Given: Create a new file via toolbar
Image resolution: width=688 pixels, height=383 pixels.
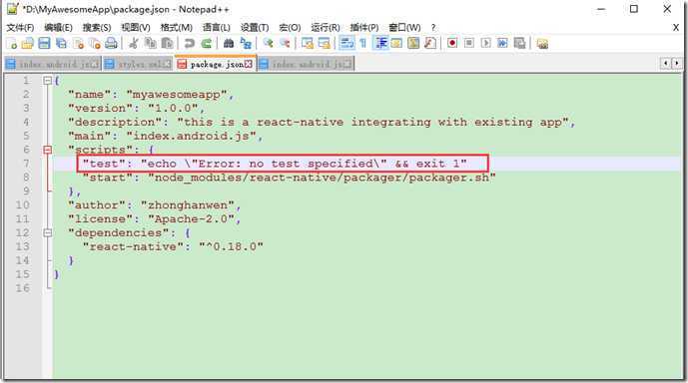Looking at the screenshot, I should click(x=11, y=43).
